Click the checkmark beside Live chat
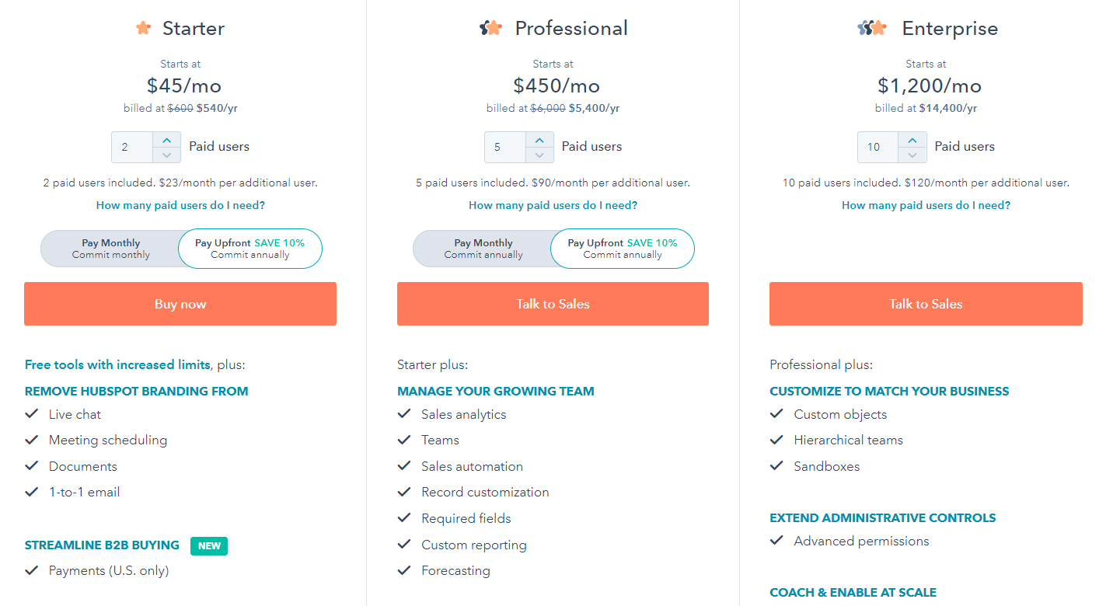 pyautogui.click(x=32, y=413)
